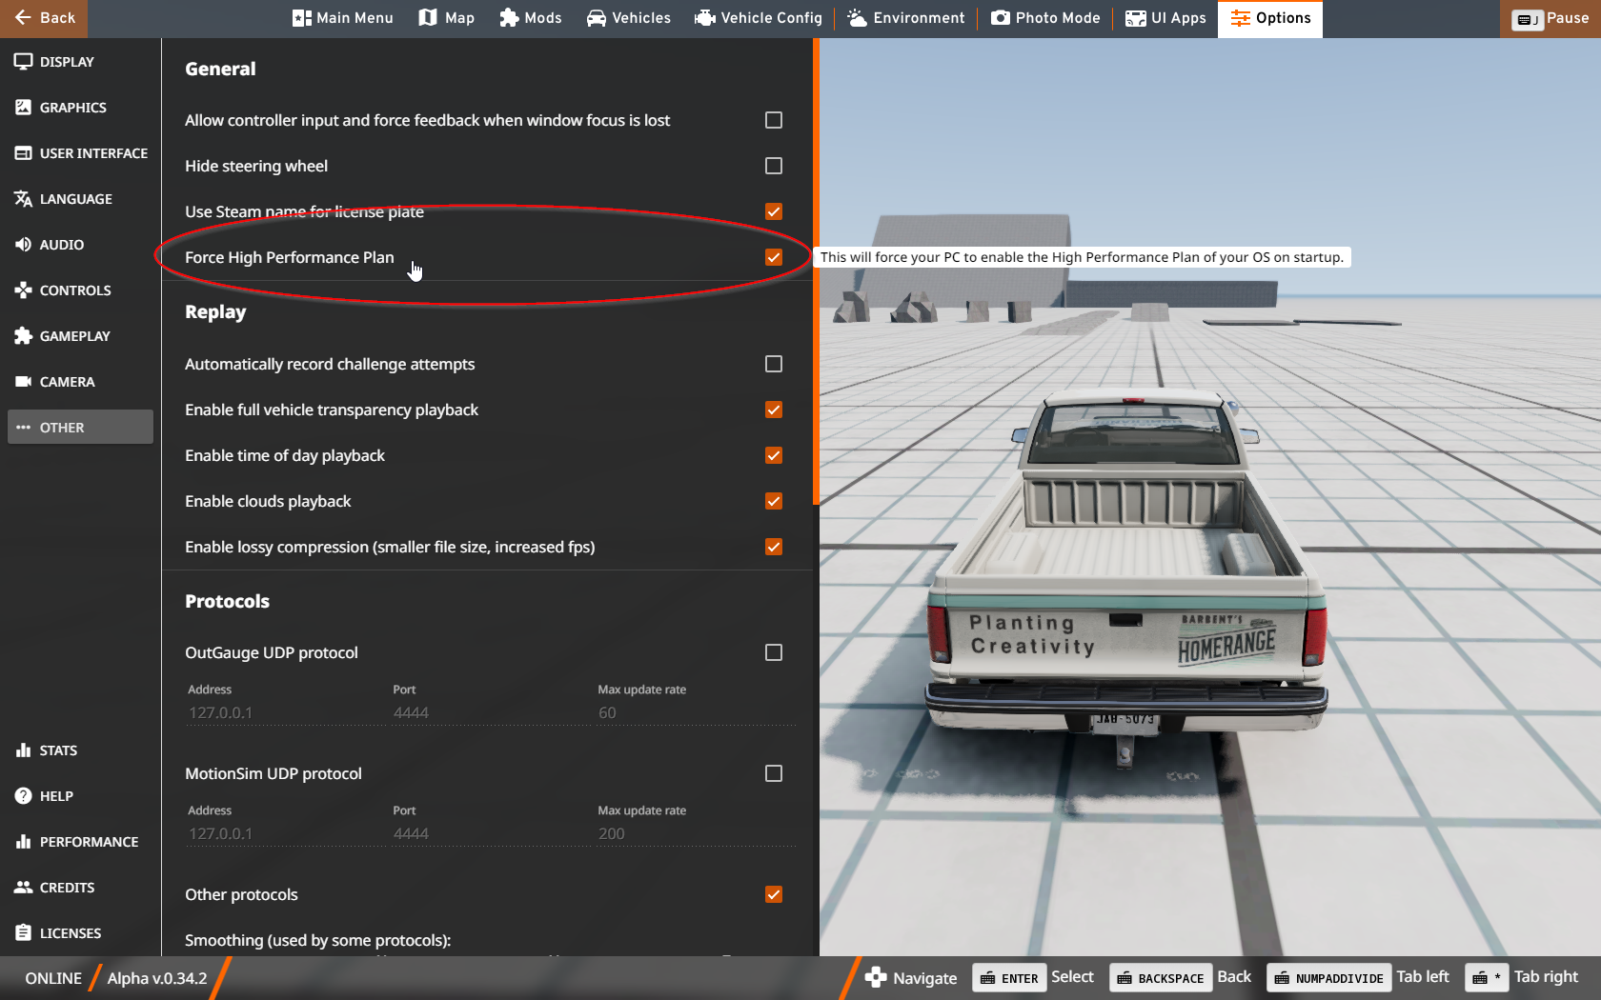Click the settings panel orange scrollbar
This screenshot has width=1601, height=1000.
tap(816, 271)
